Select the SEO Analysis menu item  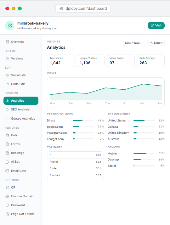pos(21,110)
